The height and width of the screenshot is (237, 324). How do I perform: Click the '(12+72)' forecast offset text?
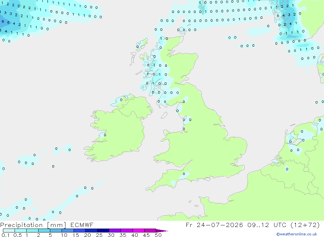coord(305,225)
